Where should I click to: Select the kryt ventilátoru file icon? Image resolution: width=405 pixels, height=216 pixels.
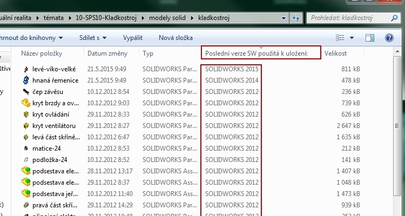click(x=26, y=126)
